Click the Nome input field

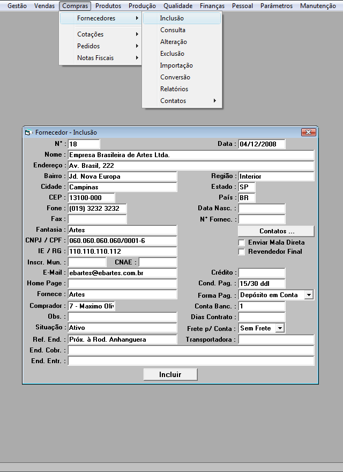[191, 154]
